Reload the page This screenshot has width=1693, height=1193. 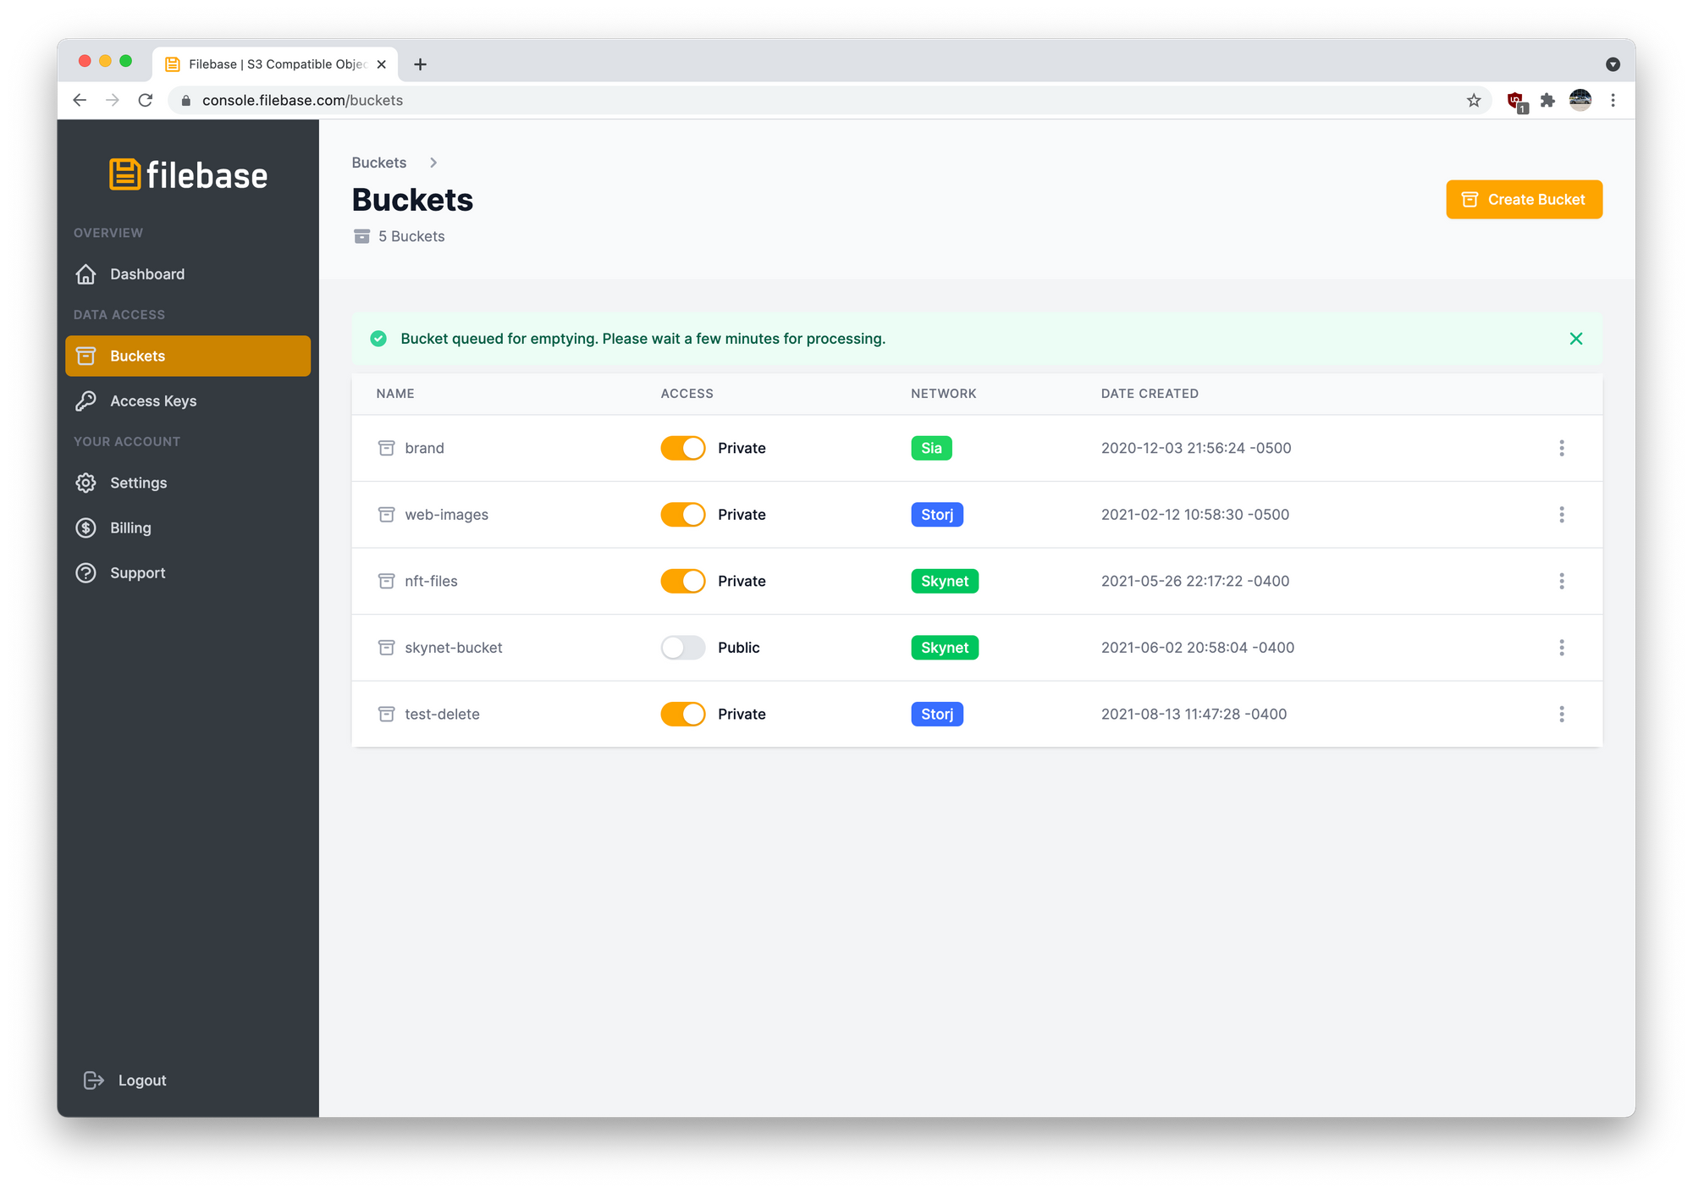click(146, 100)
